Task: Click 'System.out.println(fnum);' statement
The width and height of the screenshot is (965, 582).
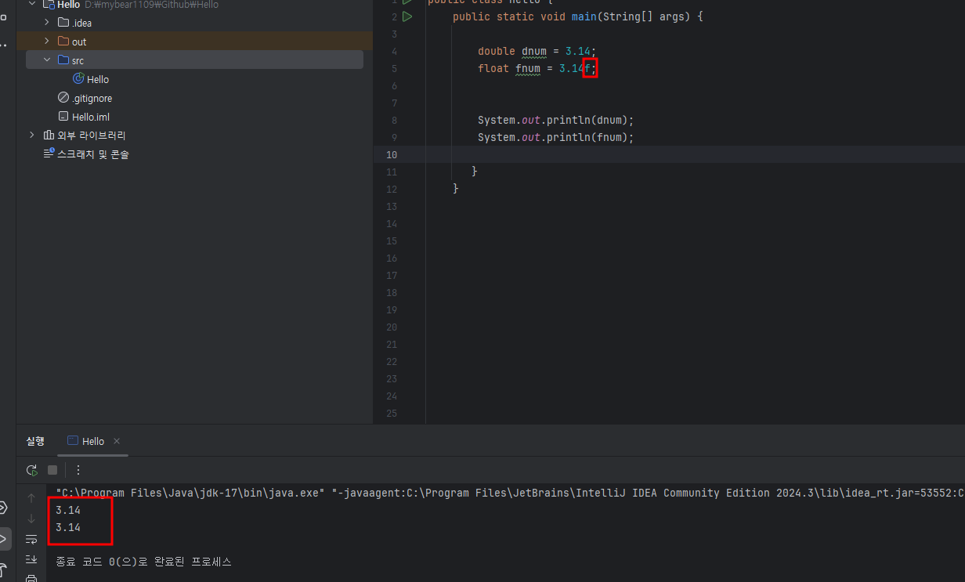Action: point(555,137)
